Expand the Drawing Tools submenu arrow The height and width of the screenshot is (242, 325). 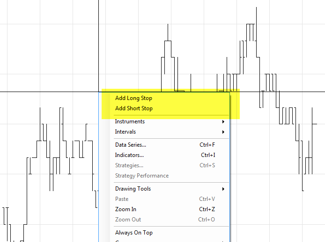[x=223, y=189]
